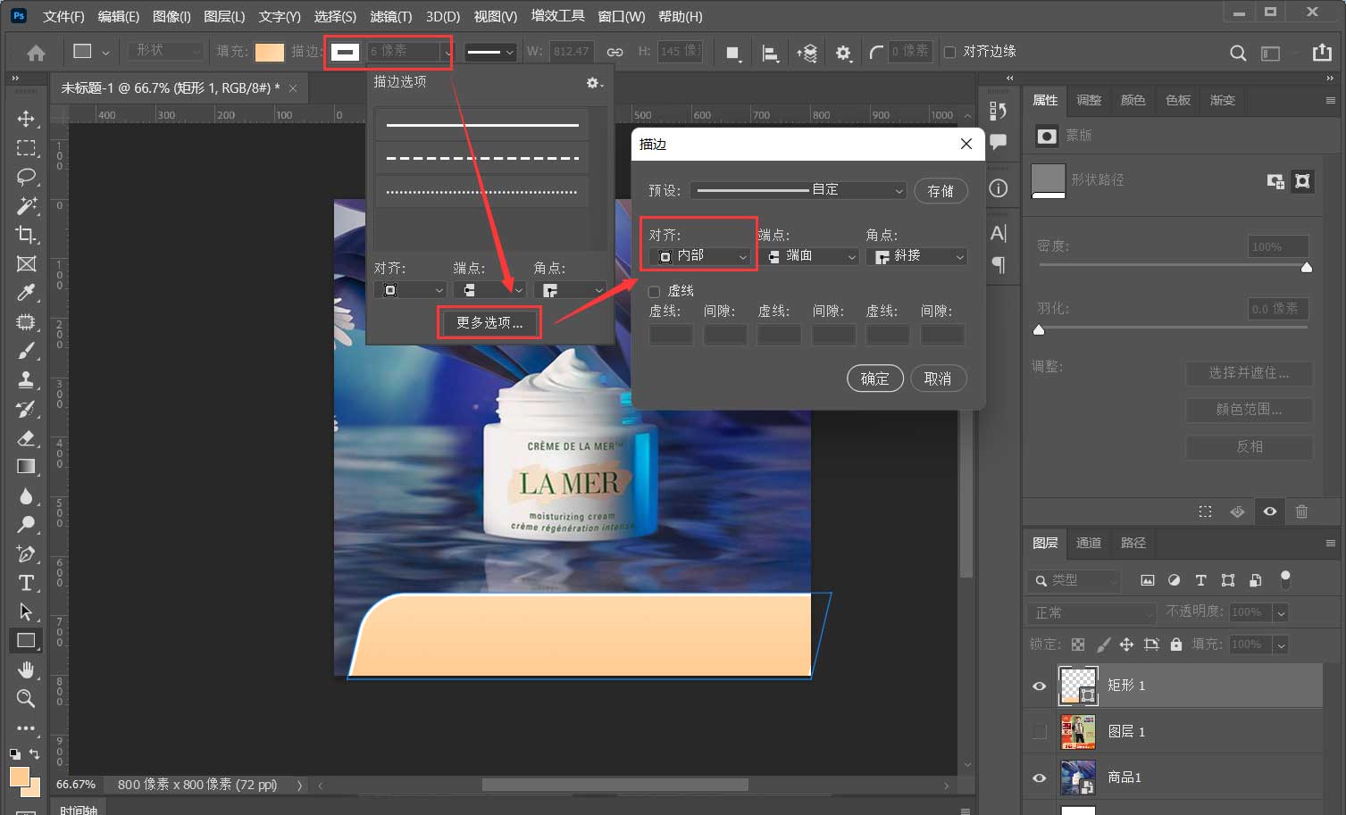Hide the 矩形 1 layer

(1039, 686)
